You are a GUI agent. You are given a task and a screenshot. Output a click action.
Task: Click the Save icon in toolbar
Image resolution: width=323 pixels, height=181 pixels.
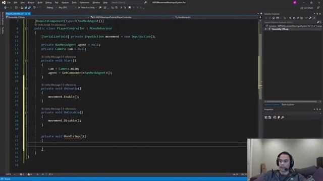(26, 8)
